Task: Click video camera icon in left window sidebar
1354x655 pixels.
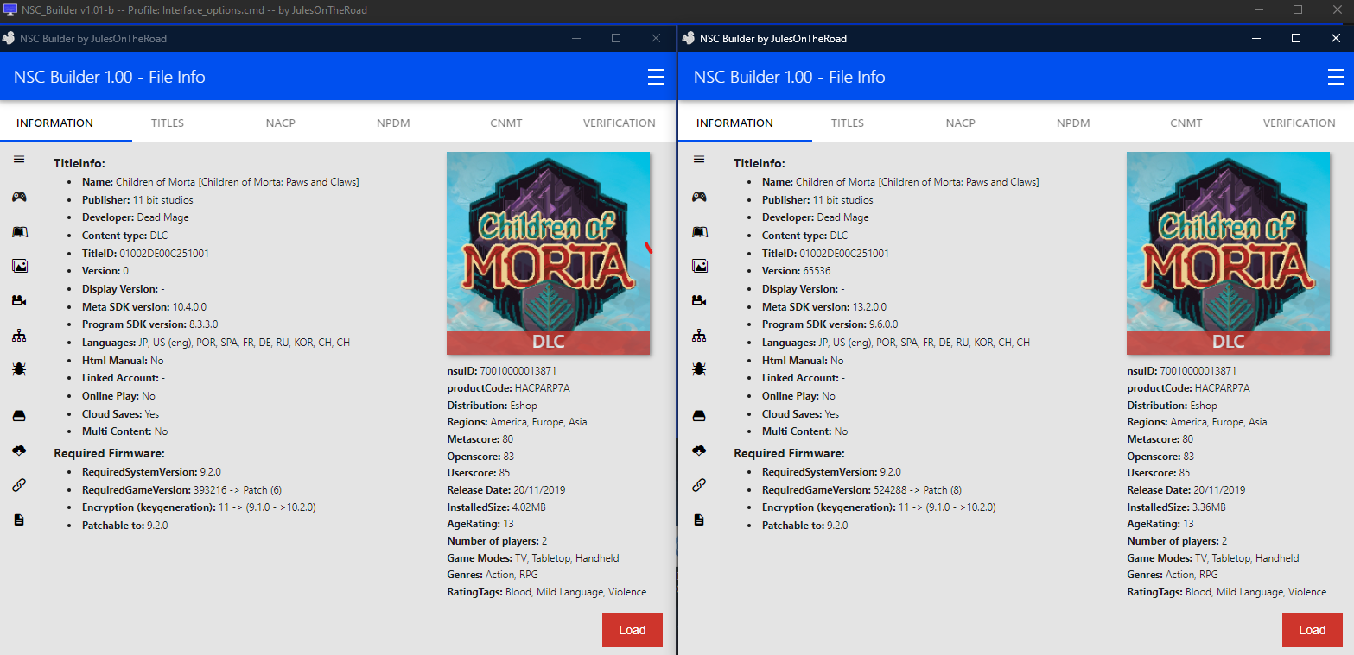Action: click(x=19, y=300)
